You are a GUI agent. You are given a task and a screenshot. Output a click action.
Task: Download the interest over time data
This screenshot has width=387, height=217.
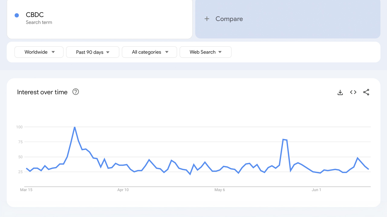tap(340, 92)
